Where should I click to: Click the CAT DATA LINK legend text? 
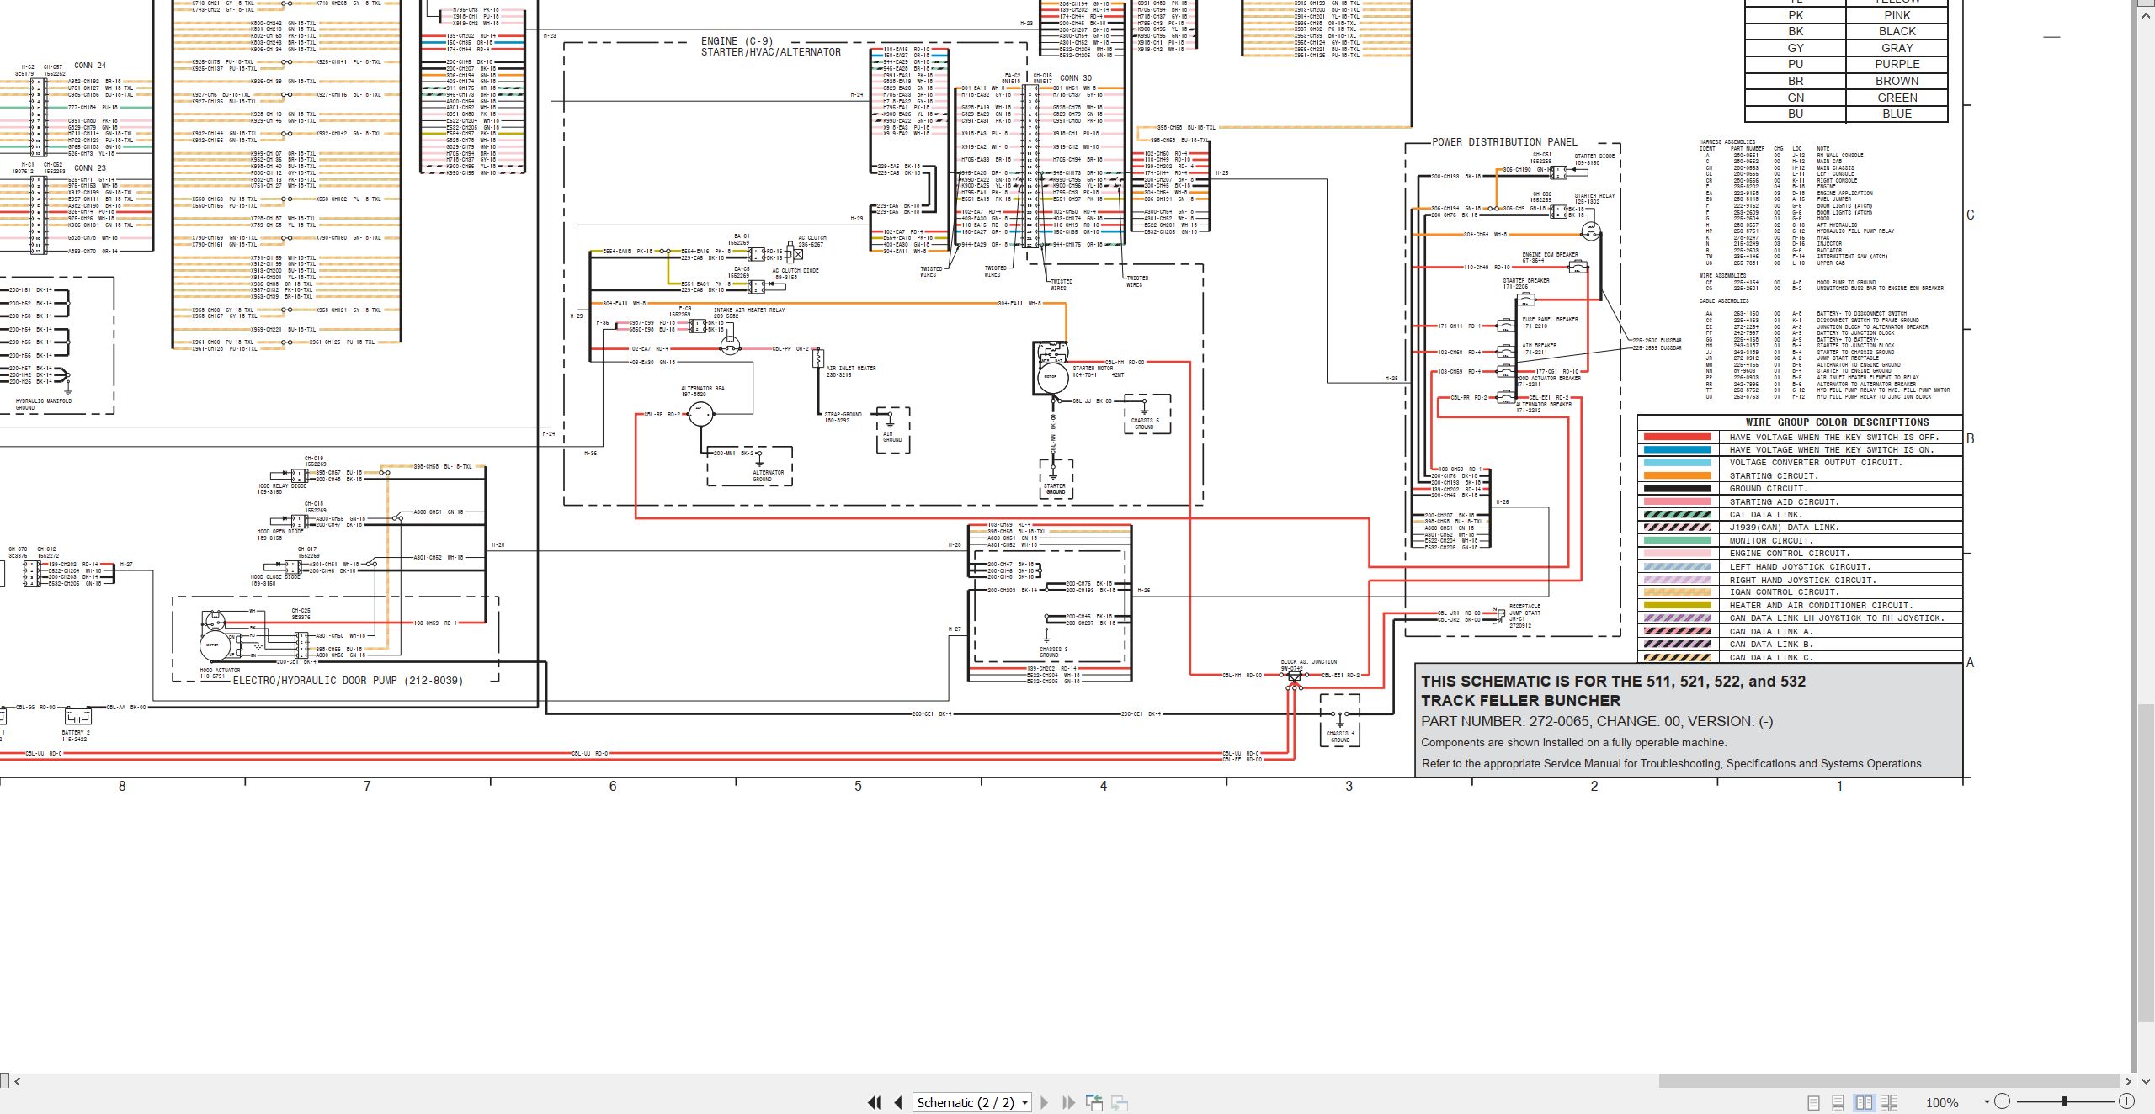[1766, 515]
